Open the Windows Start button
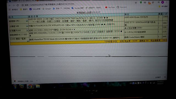176x99 pixels. pos(15,86)
